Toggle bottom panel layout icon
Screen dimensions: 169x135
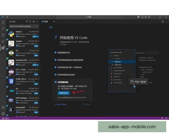(x=142, y=17)
